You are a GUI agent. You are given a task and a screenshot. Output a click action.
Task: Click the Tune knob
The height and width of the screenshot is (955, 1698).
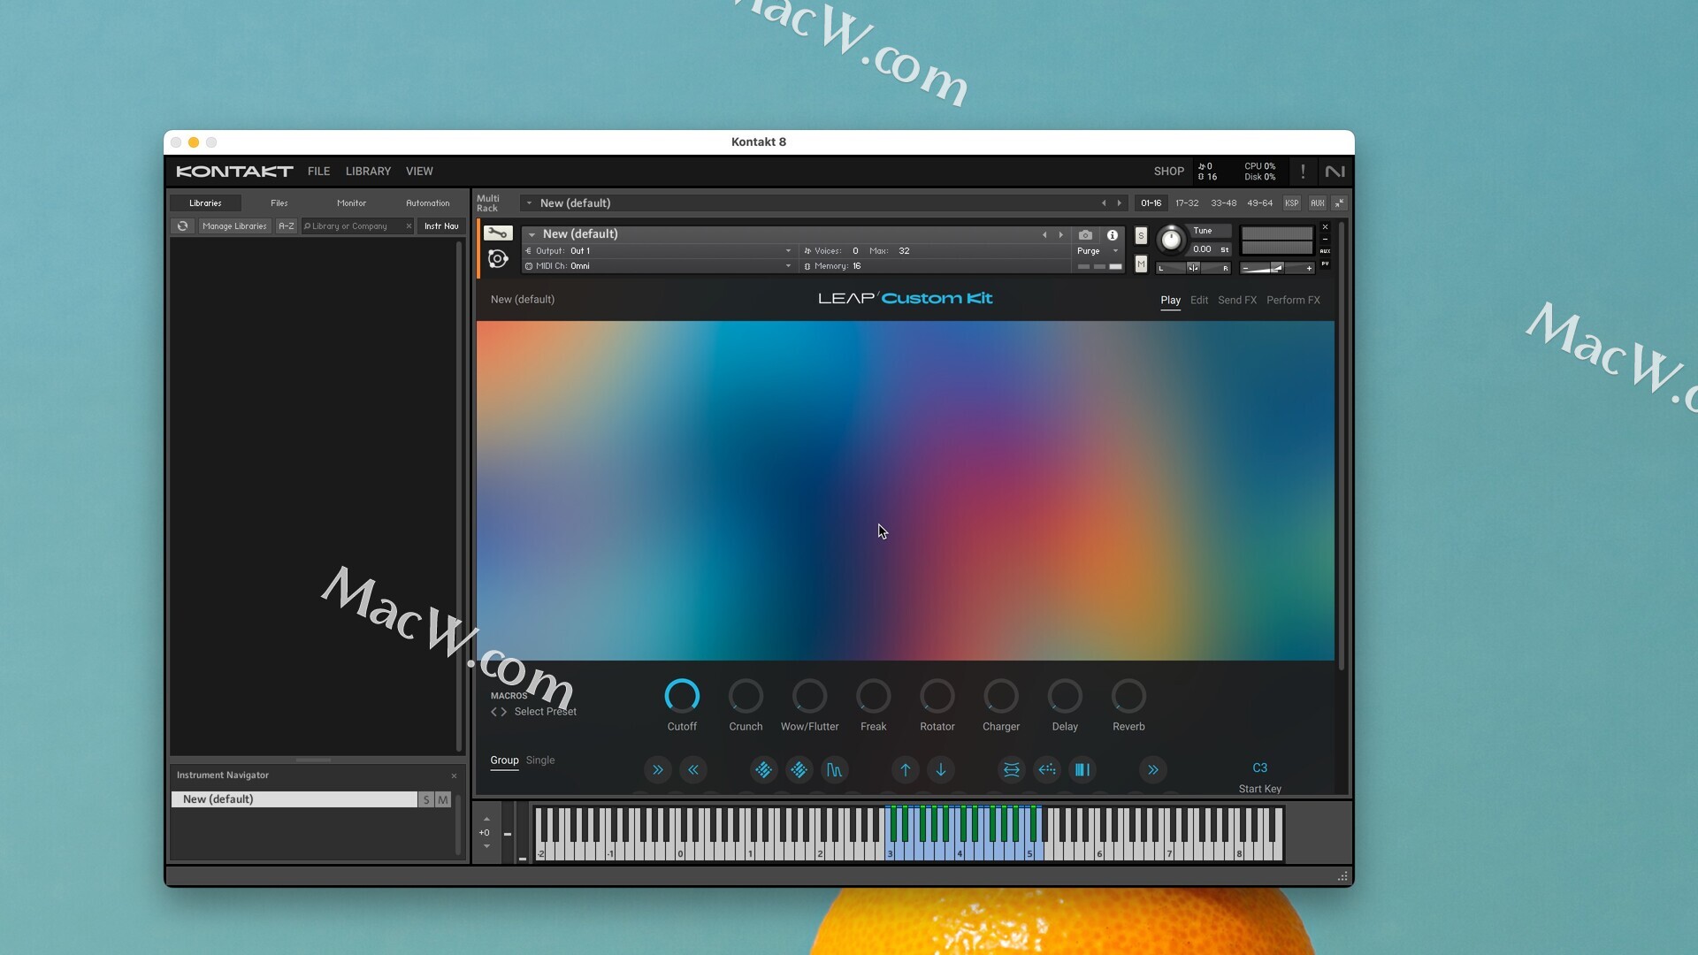coord(1170,240)
